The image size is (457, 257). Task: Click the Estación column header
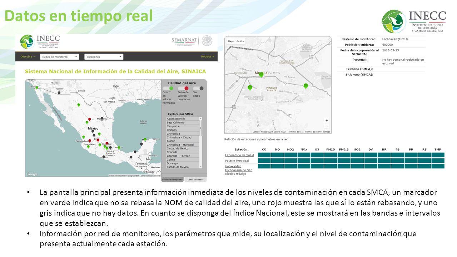(241, 149)
